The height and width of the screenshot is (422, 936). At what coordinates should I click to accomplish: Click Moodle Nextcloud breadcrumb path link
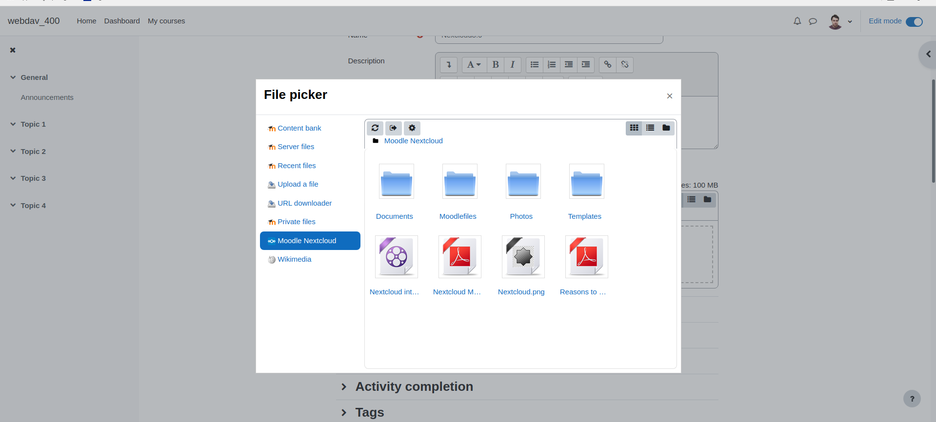[x=413, y=141]
